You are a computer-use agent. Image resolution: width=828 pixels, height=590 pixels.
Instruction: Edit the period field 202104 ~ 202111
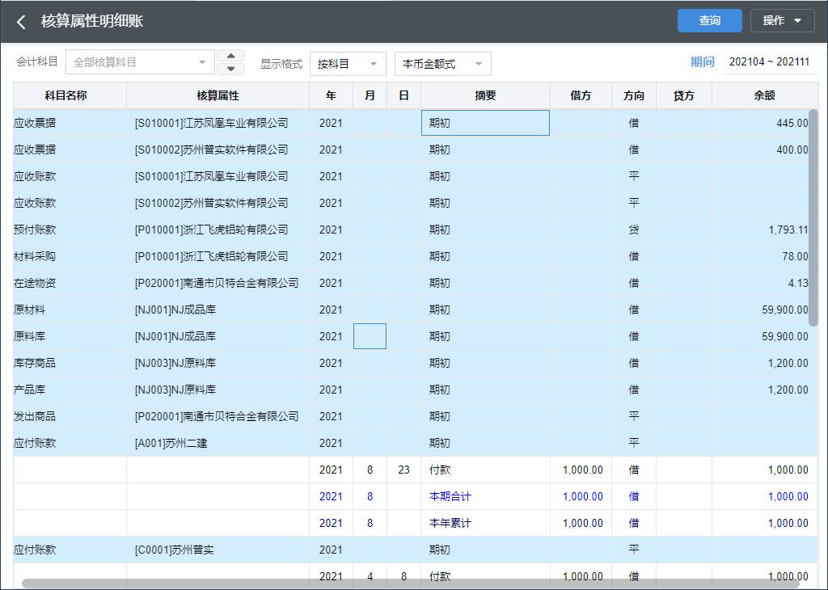(x=770, y=61)
